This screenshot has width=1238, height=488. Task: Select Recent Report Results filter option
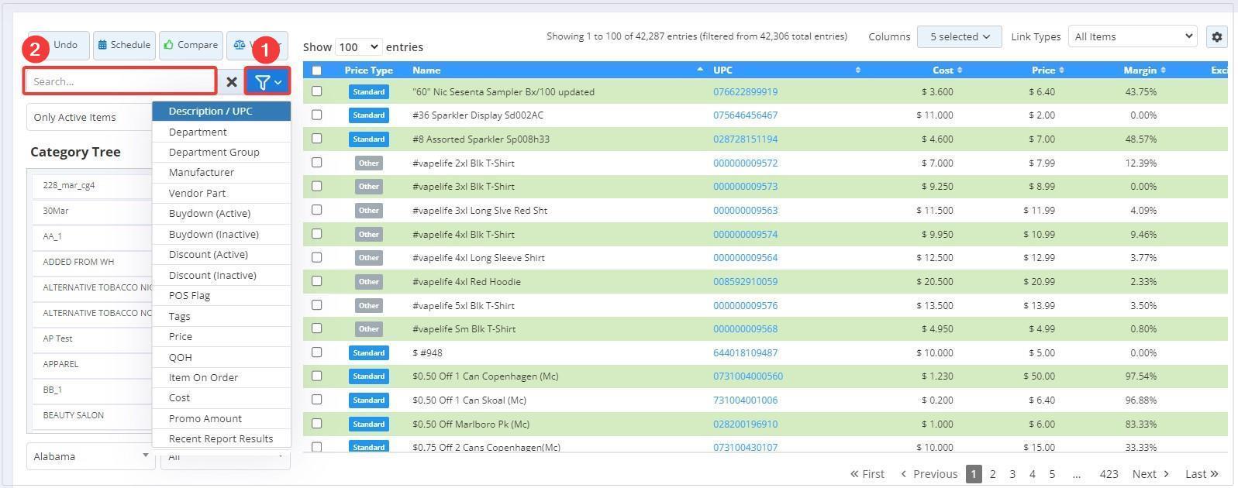pos(221,438)
